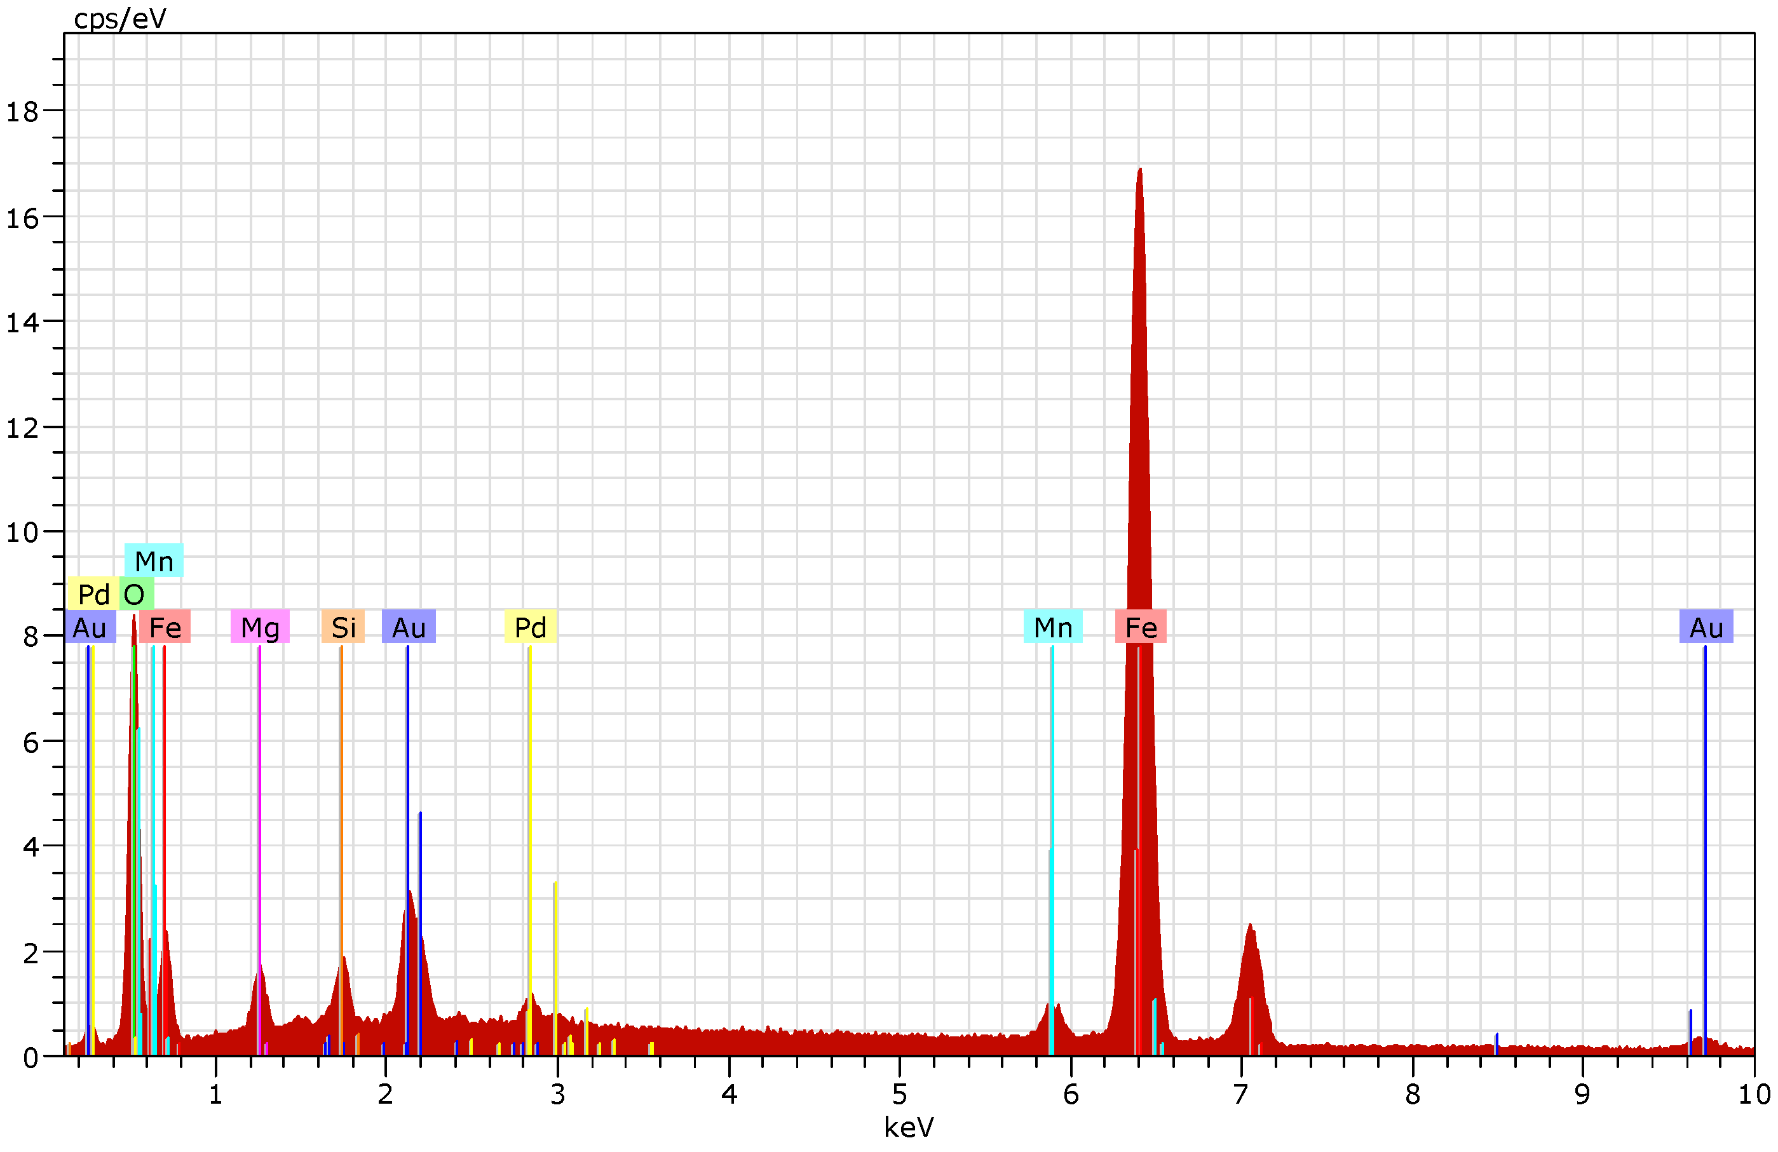Click the cyan Mn label at far left
Viewport: 1778px width, 1152px height.
pyautogui.click(x=154, y=561)
